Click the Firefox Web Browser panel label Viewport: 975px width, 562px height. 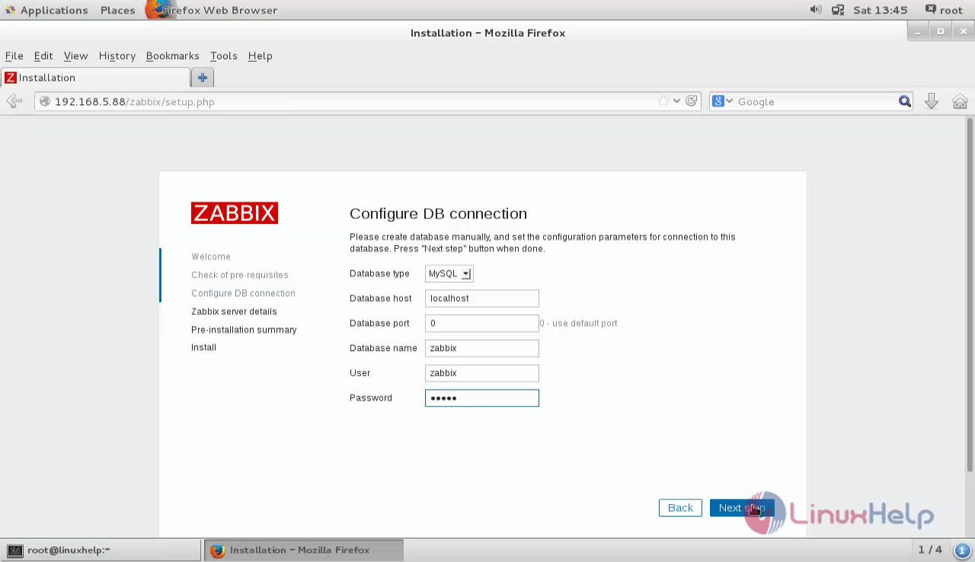click(219, 10)
